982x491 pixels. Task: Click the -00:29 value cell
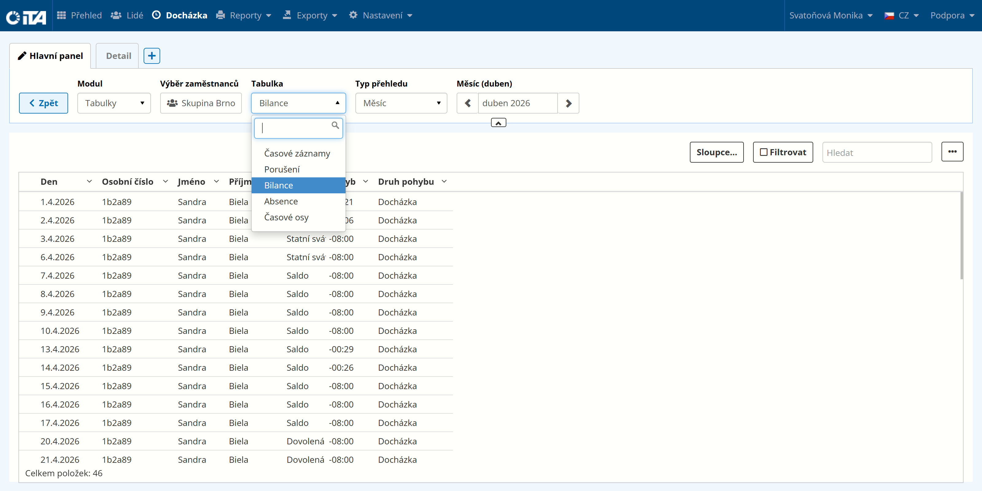click(x=341, y=349)
